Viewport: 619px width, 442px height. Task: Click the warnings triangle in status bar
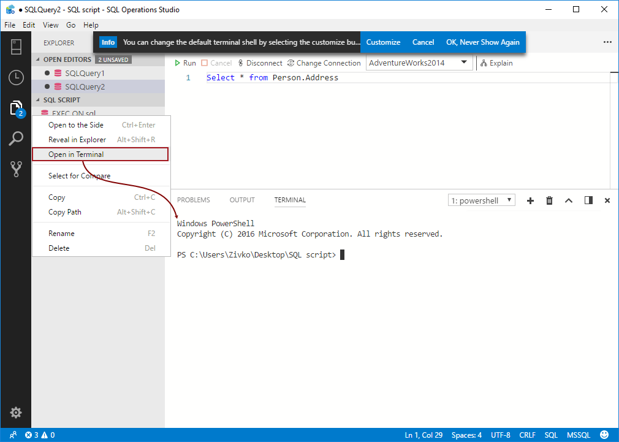[44, 435]
